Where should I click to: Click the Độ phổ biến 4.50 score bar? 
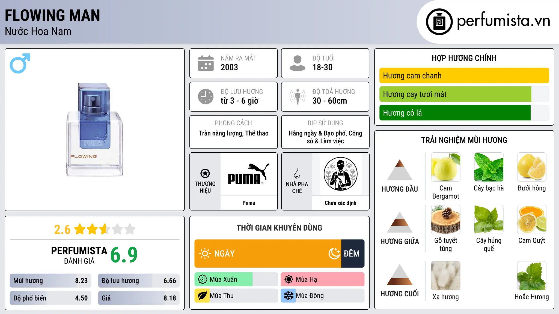[50, 298]
